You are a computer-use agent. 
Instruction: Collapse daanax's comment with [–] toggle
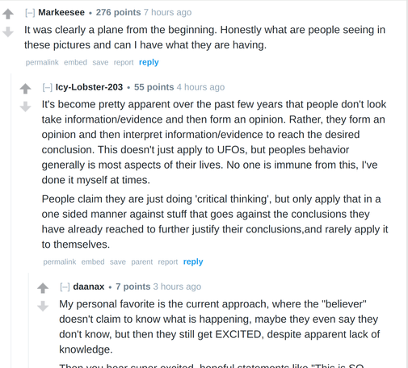65,286
